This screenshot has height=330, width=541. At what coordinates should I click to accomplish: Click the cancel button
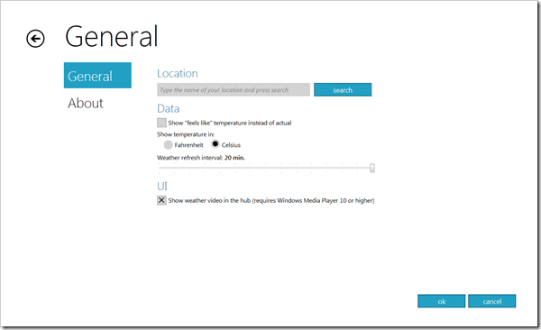point(492,301)
